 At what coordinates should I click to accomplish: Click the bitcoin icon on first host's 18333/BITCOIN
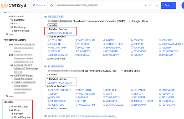pos(160,51)
